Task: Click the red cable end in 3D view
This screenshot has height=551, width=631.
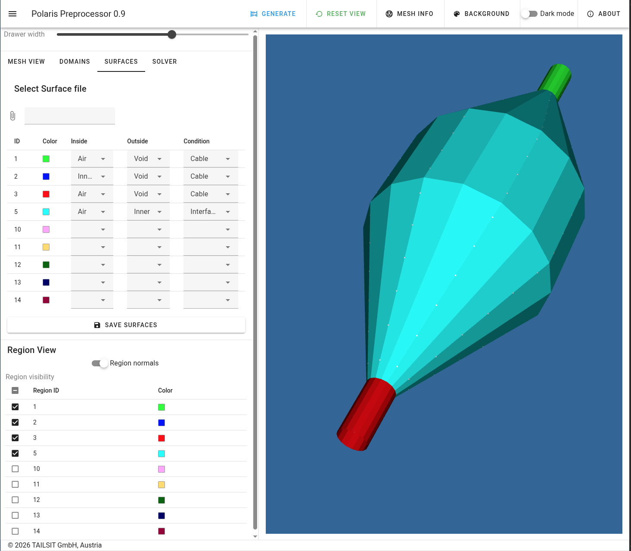Action: coord(366,414)
